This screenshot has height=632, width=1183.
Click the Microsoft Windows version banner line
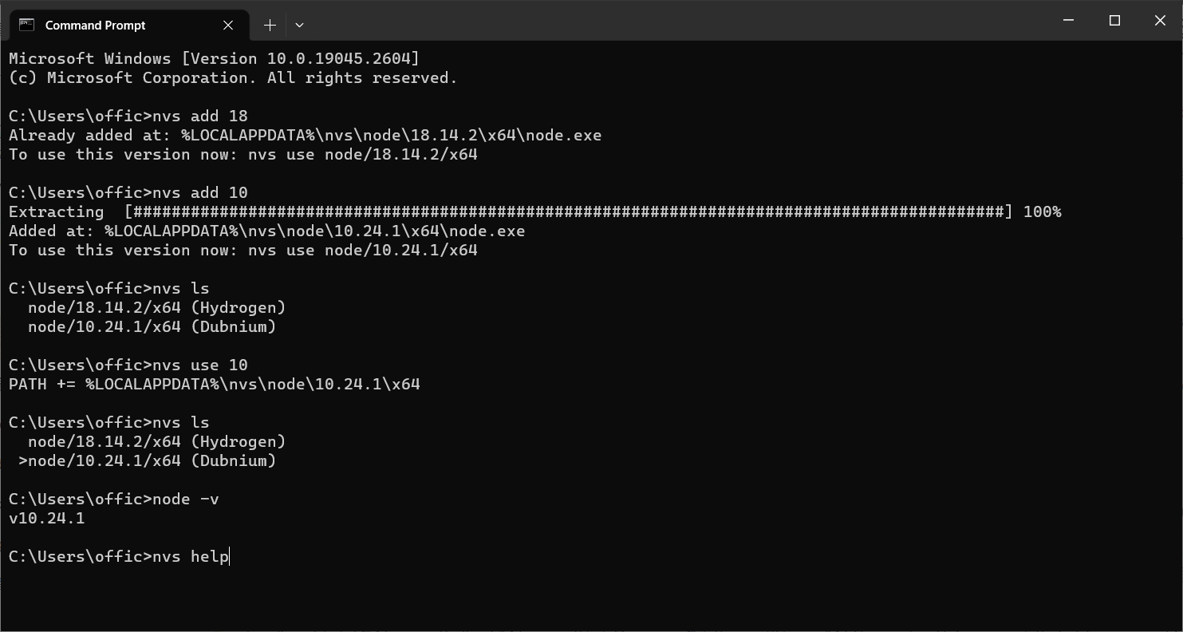point(214,58)
